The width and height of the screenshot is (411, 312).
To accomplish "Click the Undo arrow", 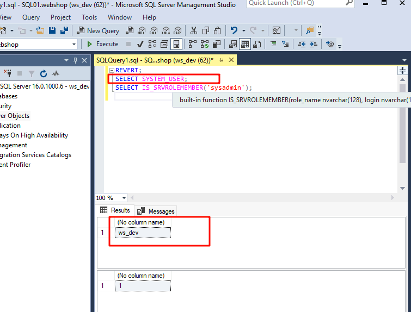I will [x=234, y=30].
